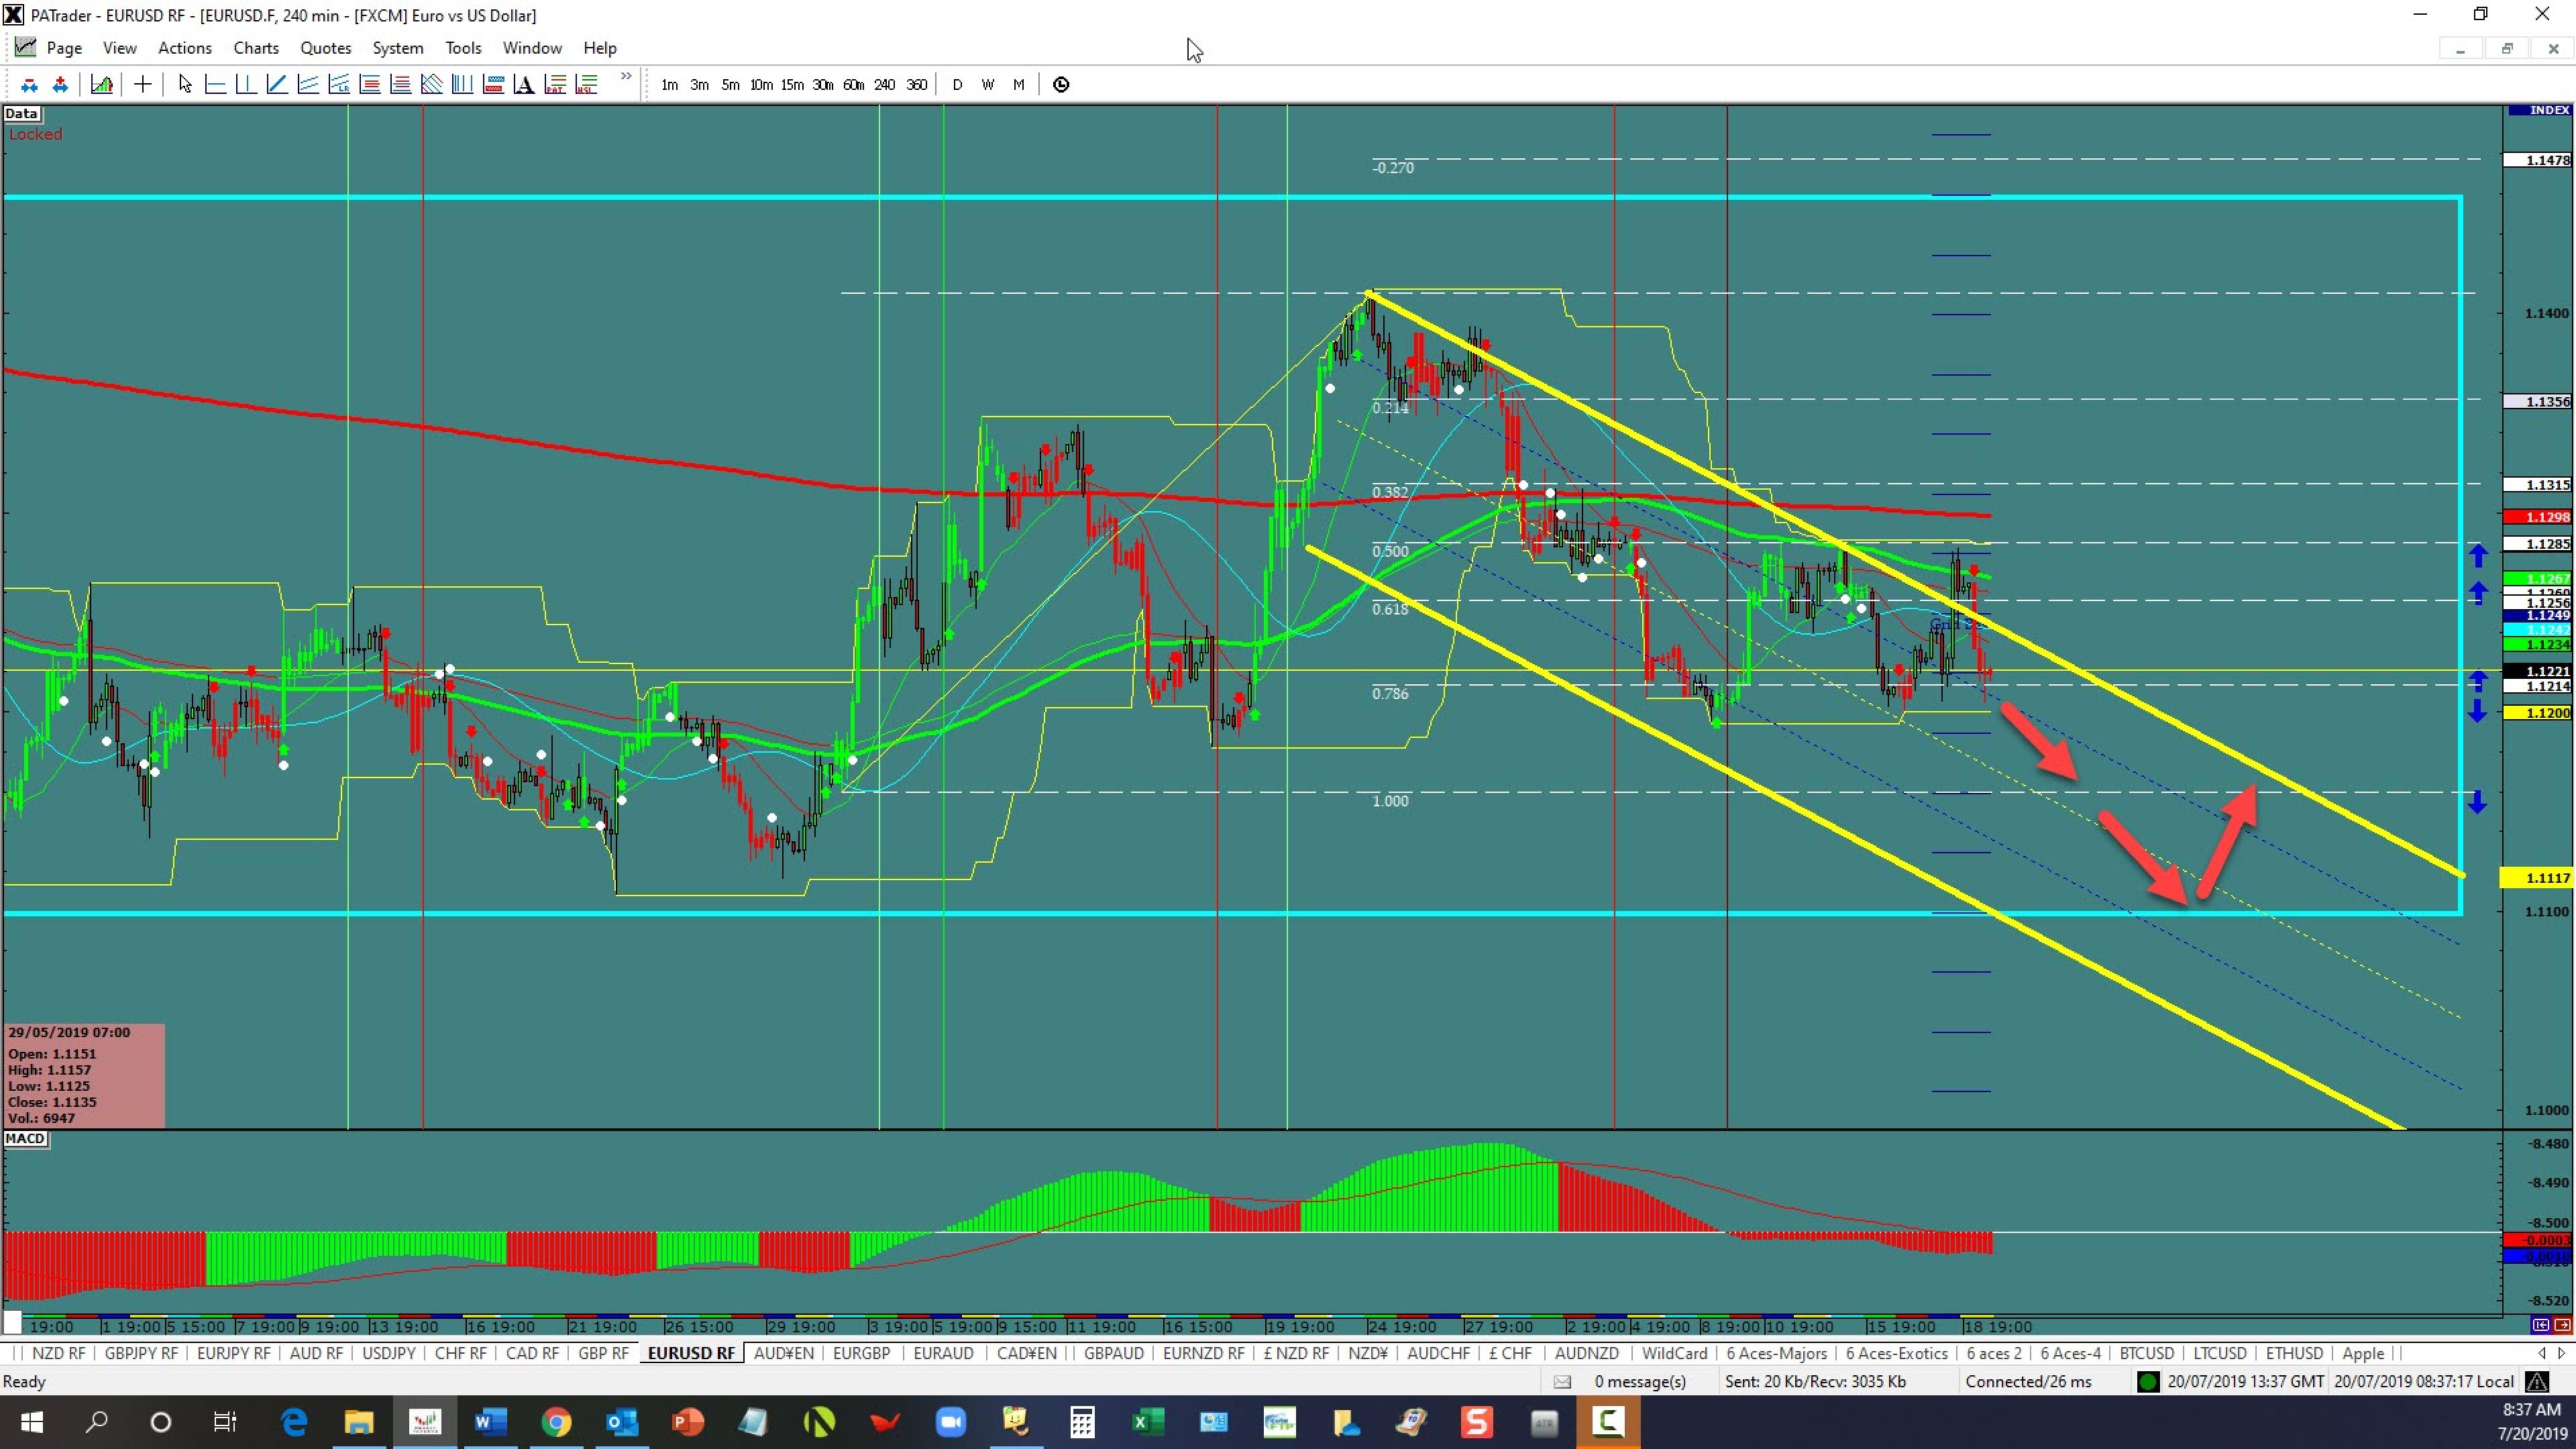Switch to the 6 Aces-Majors page tab
This screenshot has height=1449, width=2576.
coord(1777,1353)
